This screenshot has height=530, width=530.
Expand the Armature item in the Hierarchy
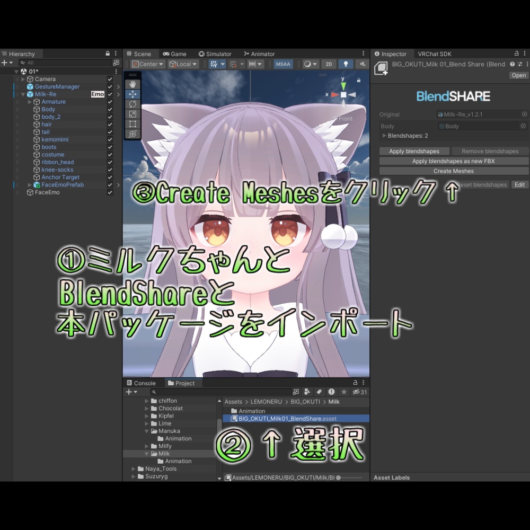[x=30, y=101]
